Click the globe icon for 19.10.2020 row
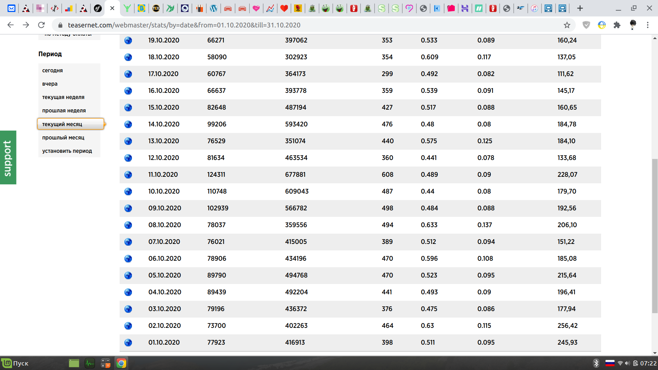Image resolution: width=658 pixels, height=370 pixels. click(x=128, y=40)
